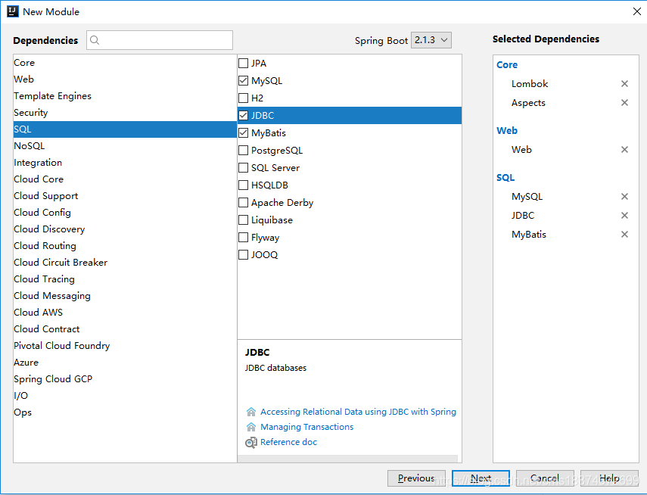Click inside the Dependencies search field
647x495 pixels.
tap(159, 39)
